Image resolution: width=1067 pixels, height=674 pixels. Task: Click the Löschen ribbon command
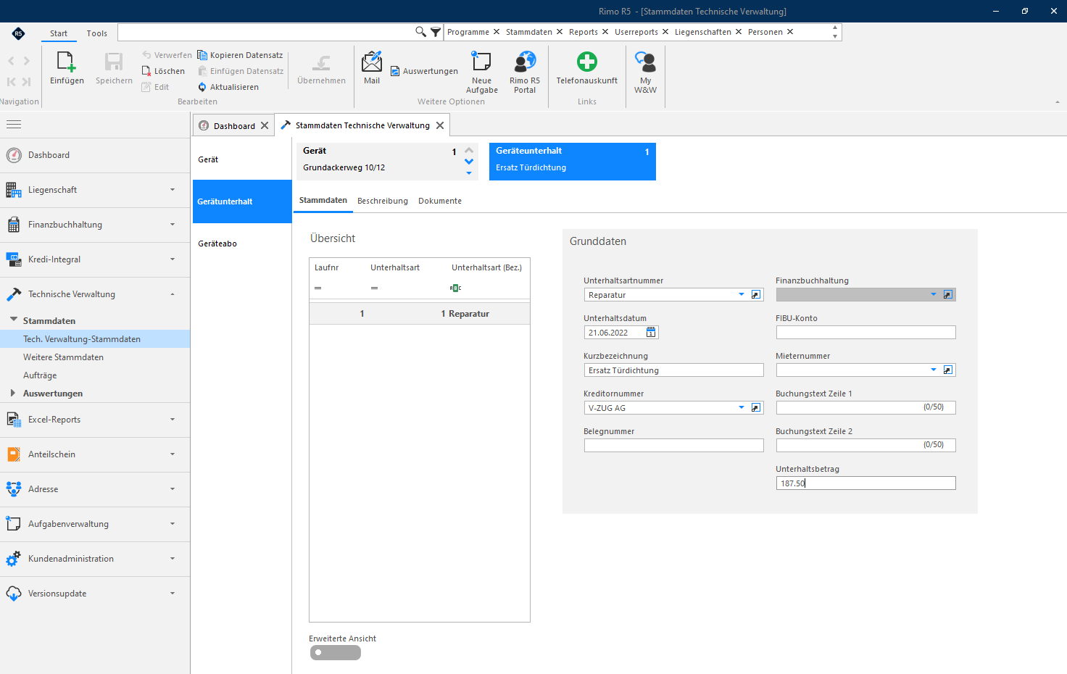pos(163,71)
